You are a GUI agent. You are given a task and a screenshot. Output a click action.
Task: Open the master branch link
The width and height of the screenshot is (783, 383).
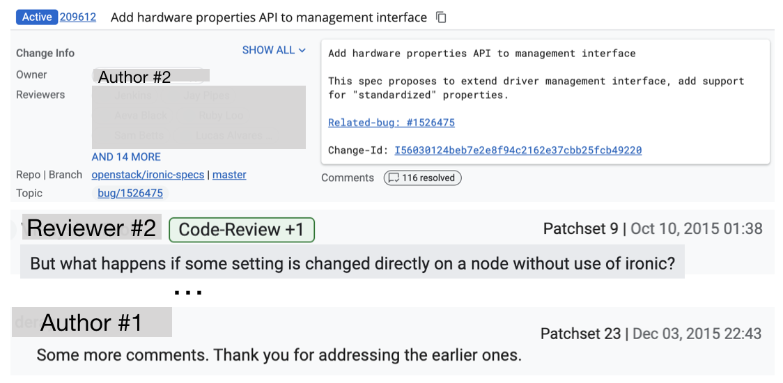(229, 175)
